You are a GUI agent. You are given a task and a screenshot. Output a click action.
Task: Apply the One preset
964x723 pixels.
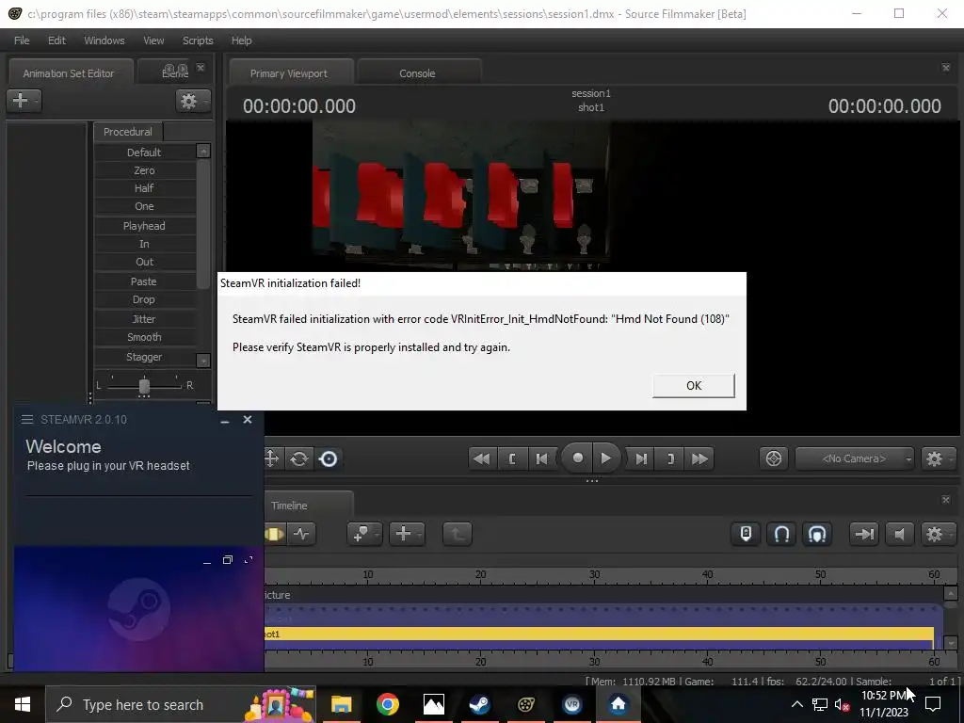point(144,206)
